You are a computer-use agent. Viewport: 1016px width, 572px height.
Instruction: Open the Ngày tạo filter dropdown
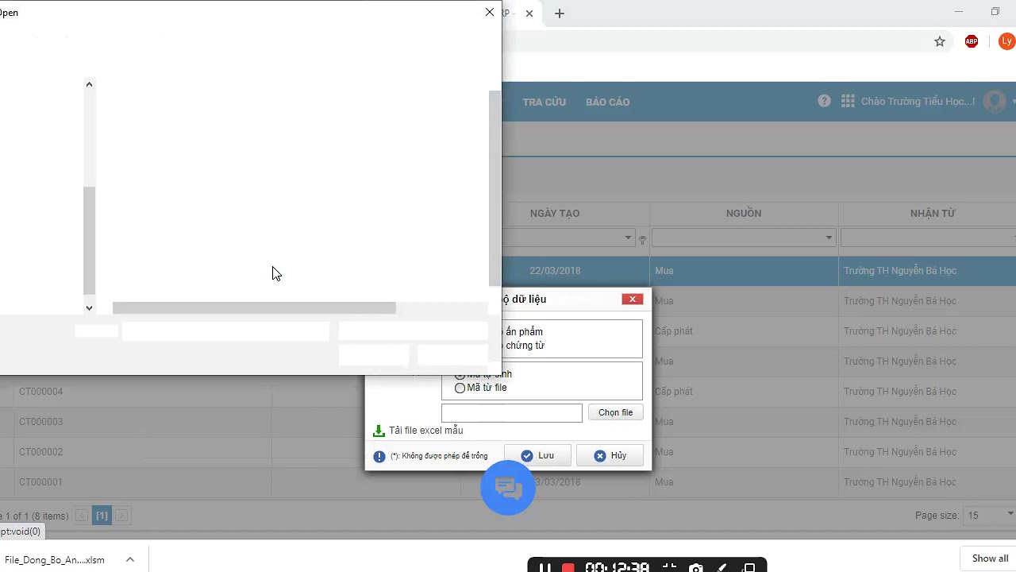pos(628,238)
